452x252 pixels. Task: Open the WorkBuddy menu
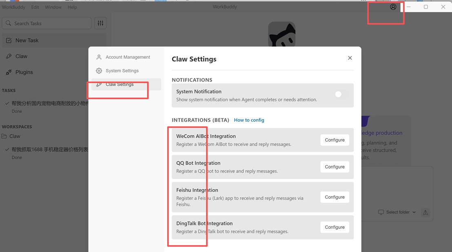pos(13,7)
